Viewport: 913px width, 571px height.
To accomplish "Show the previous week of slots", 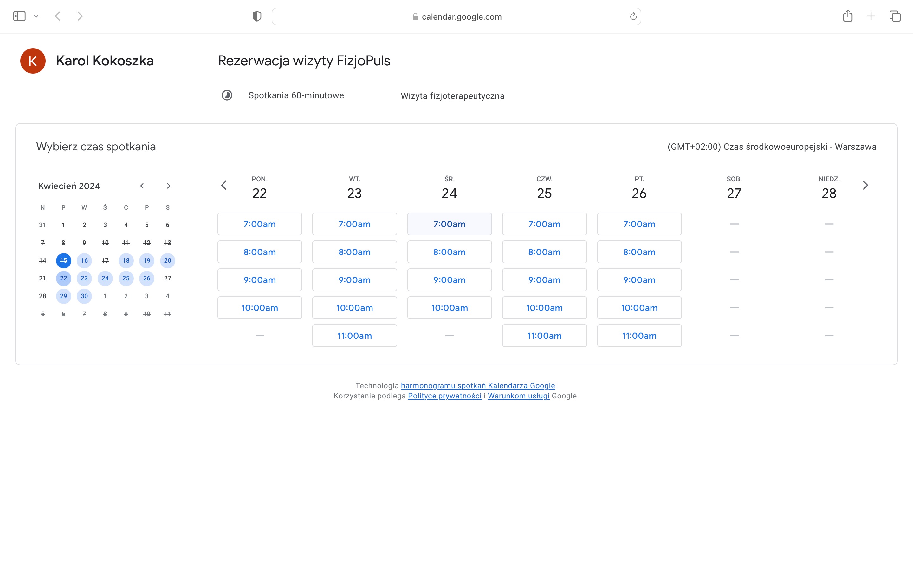I will pos(224,186).
